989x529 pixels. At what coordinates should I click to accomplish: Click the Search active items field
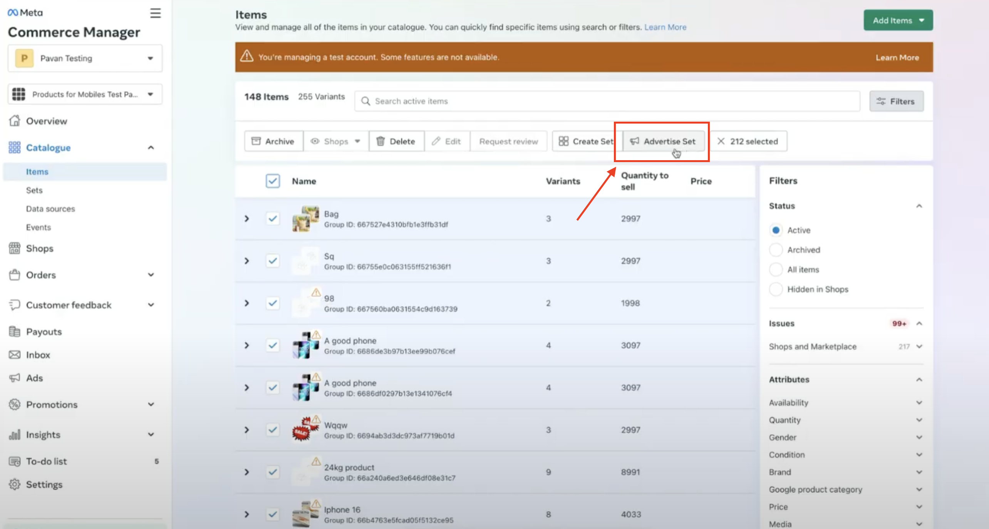pyautogui.click(x=607, y=101)
